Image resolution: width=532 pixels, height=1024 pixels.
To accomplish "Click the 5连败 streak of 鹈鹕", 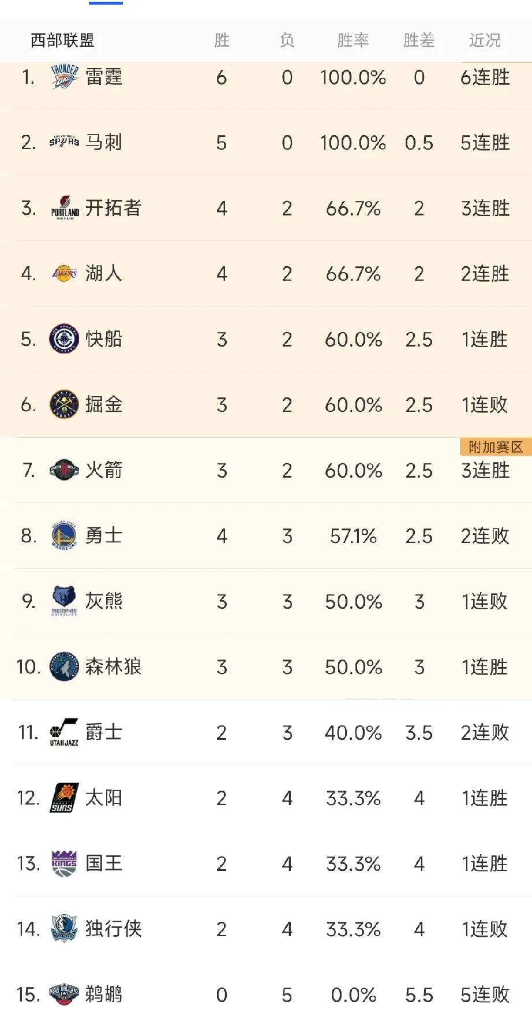I will click(x=484, y=995).
